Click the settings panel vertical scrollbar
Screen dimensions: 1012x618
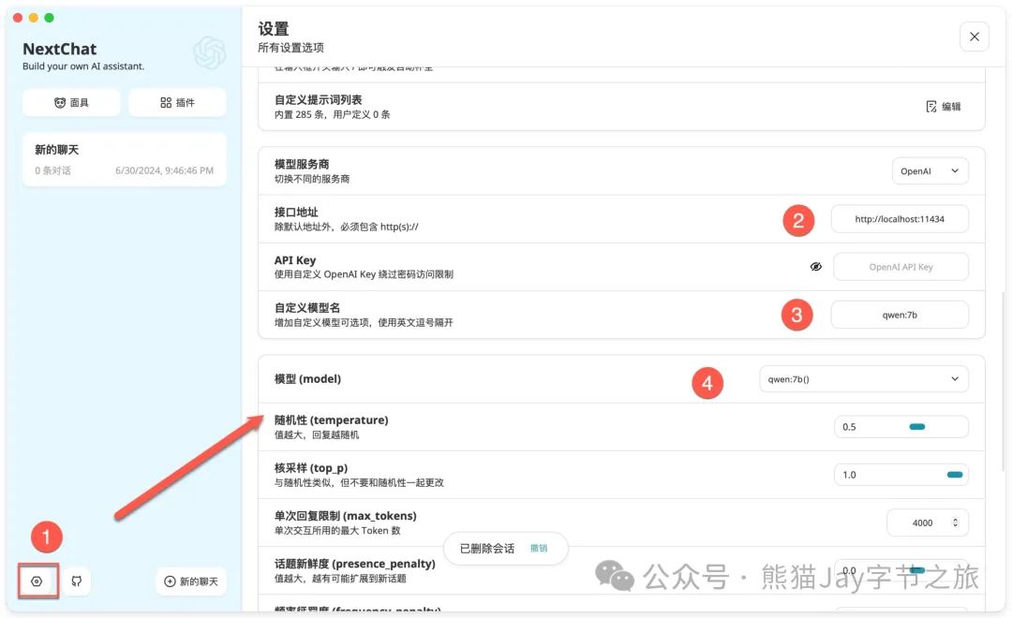point(1003,380)
